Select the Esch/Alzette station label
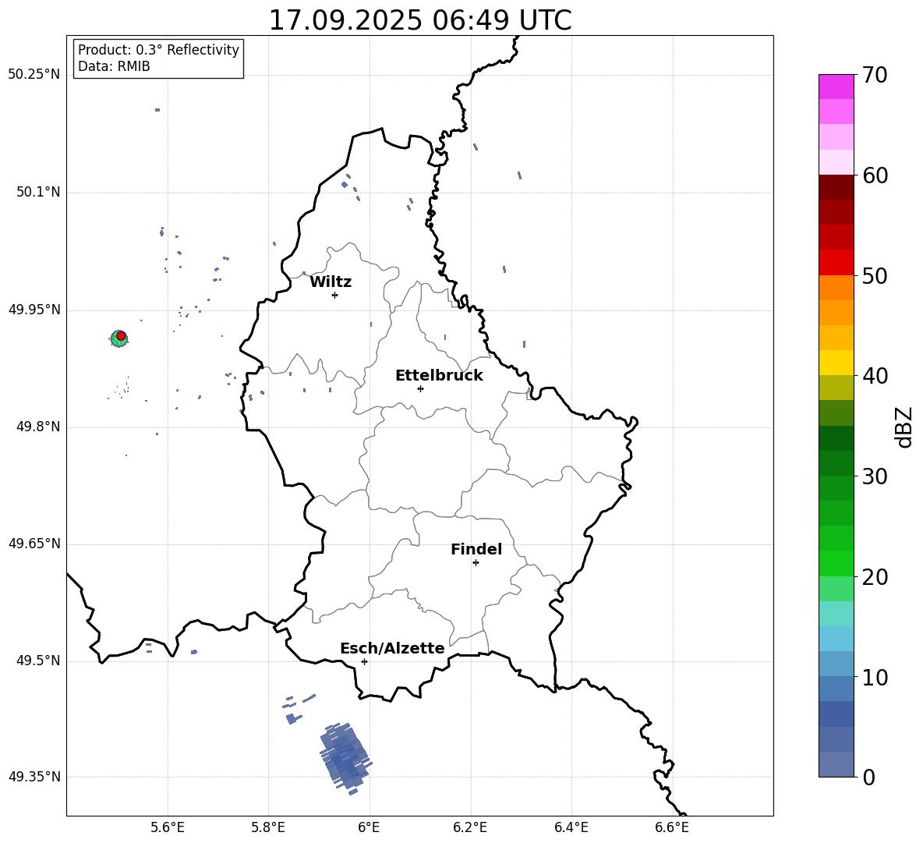 point(392,648)
